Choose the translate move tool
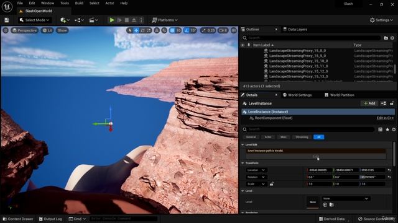 coord(136,30)
